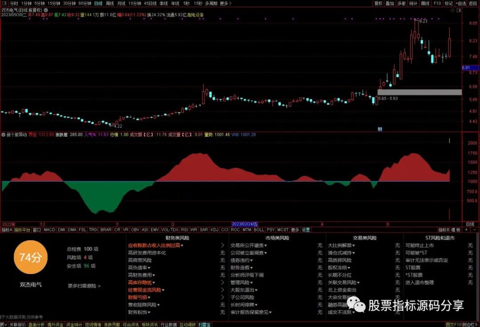Select the 1分钟 period

pos(26,4)
